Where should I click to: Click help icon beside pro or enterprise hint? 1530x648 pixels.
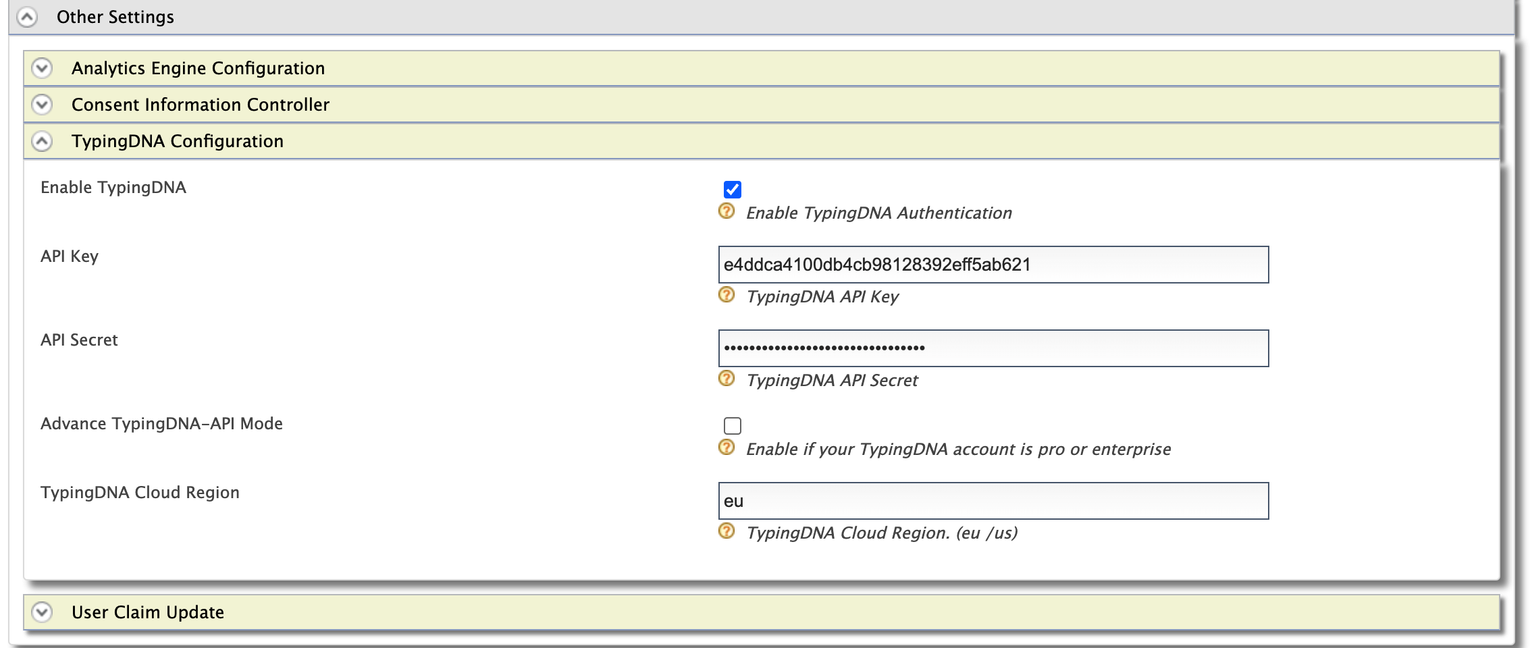[x=727, y=448]
